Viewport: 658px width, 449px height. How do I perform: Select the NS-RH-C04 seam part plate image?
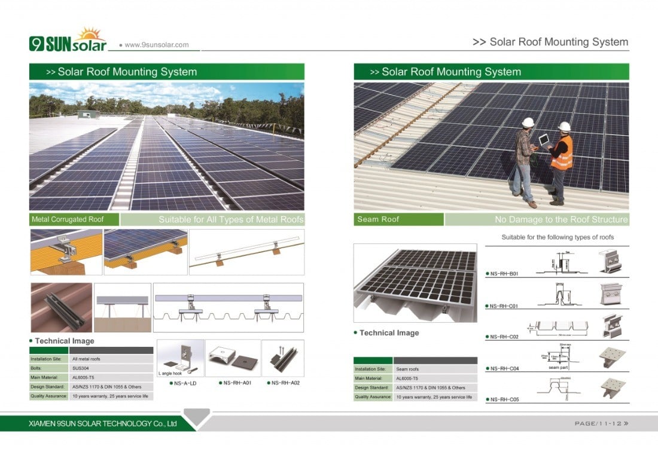[x=612, y=358]
